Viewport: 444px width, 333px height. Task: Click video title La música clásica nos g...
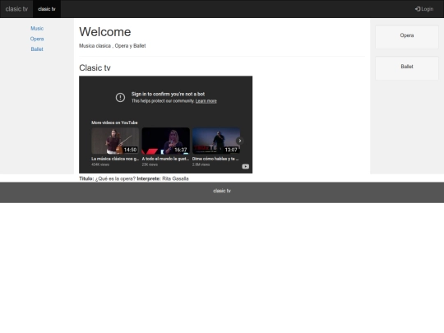point(115,159)
